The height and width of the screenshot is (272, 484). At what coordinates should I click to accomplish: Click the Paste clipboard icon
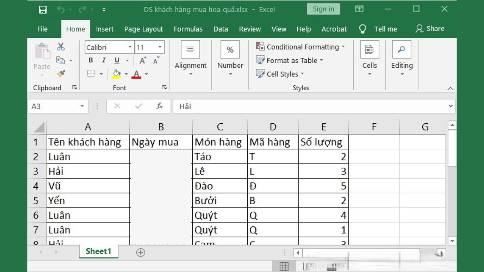(42, 52)
